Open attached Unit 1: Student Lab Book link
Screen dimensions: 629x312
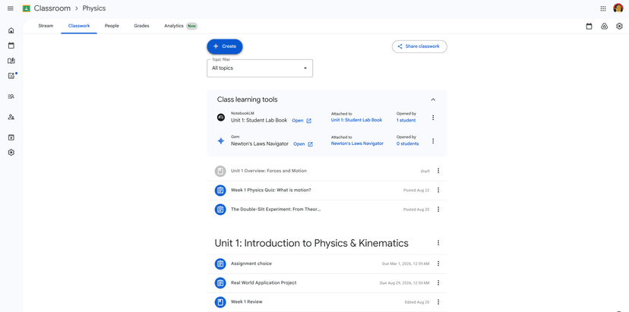(x=356, y=120)
